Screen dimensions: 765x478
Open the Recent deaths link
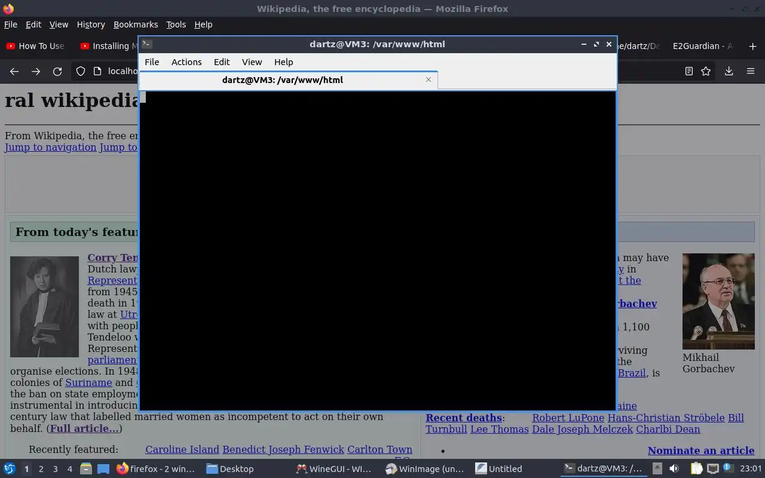tap(464, 418)
